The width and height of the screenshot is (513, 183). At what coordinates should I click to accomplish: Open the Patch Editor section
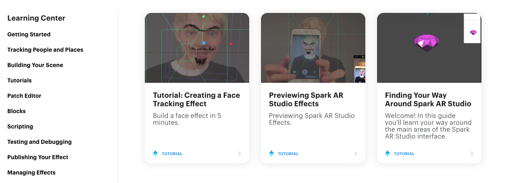click(24, 96)
